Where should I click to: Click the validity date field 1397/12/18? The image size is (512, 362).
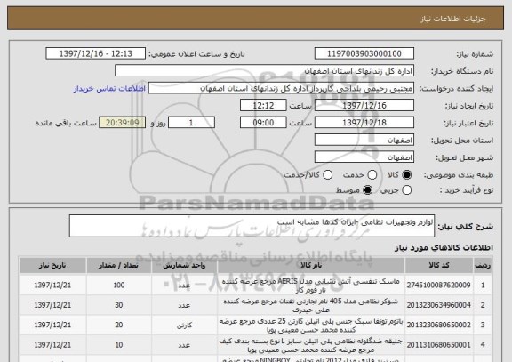364,123
